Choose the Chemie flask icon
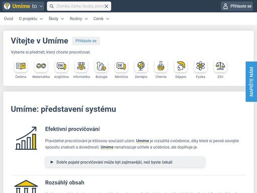 [x=161, y=66]
